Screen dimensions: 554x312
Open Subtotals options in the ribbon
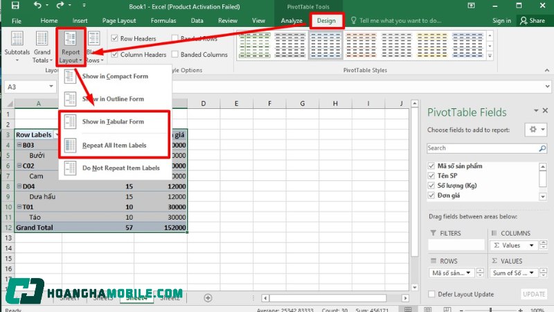[x=17, y=46]
